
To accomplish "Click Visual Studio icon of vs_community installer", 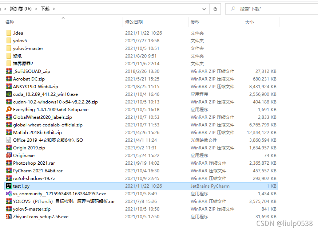I will pyautogui.click(x=9, y=193).
